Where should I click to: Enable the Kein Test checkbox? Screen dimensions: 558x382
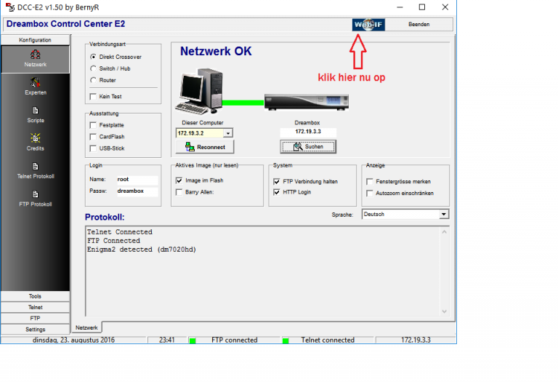[x=93, y=96]
